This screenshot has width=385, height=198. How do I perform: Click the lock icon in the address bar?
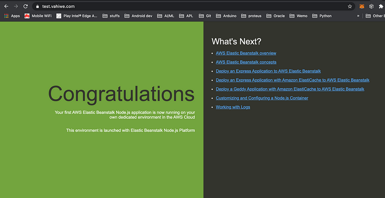pos(37,7)
